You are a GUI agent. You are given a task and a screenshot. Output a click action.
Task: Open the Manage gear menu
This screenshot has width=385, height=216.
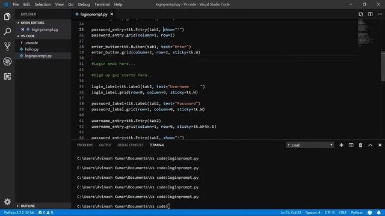coord(7,202)
